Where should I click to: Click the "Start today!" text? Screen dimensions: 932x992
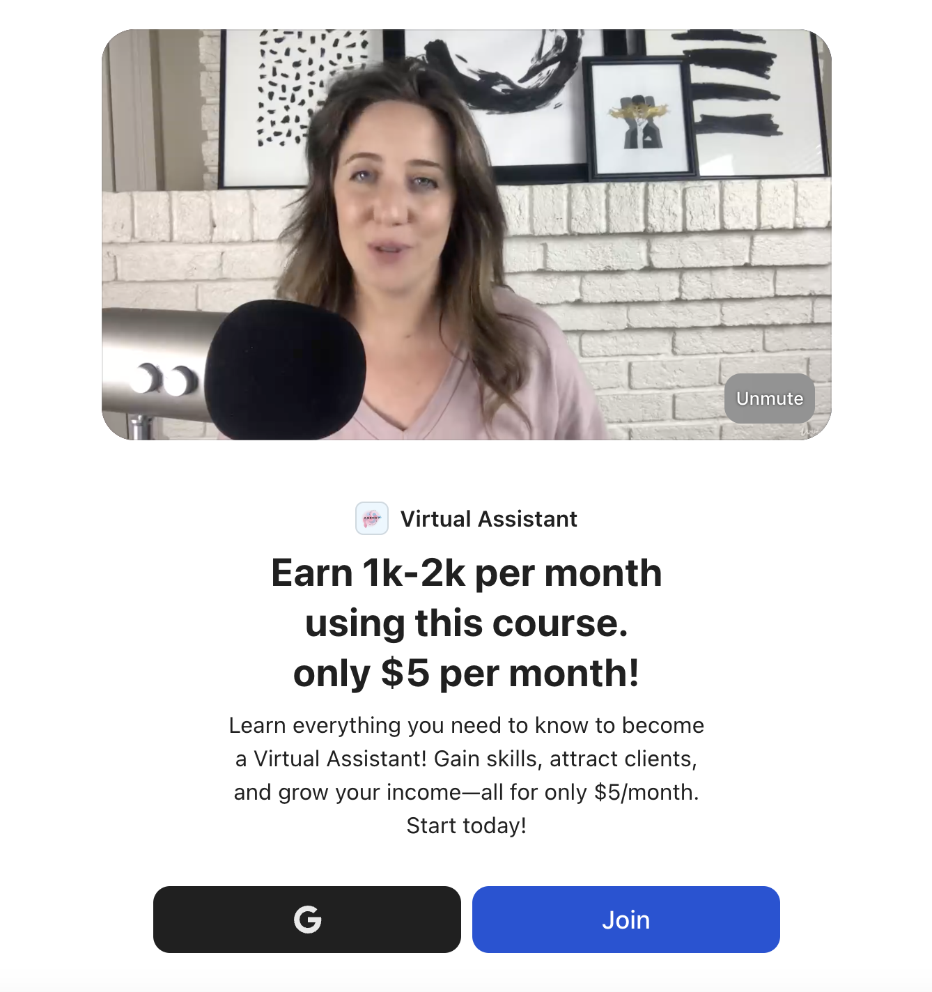tap(467, 826)
